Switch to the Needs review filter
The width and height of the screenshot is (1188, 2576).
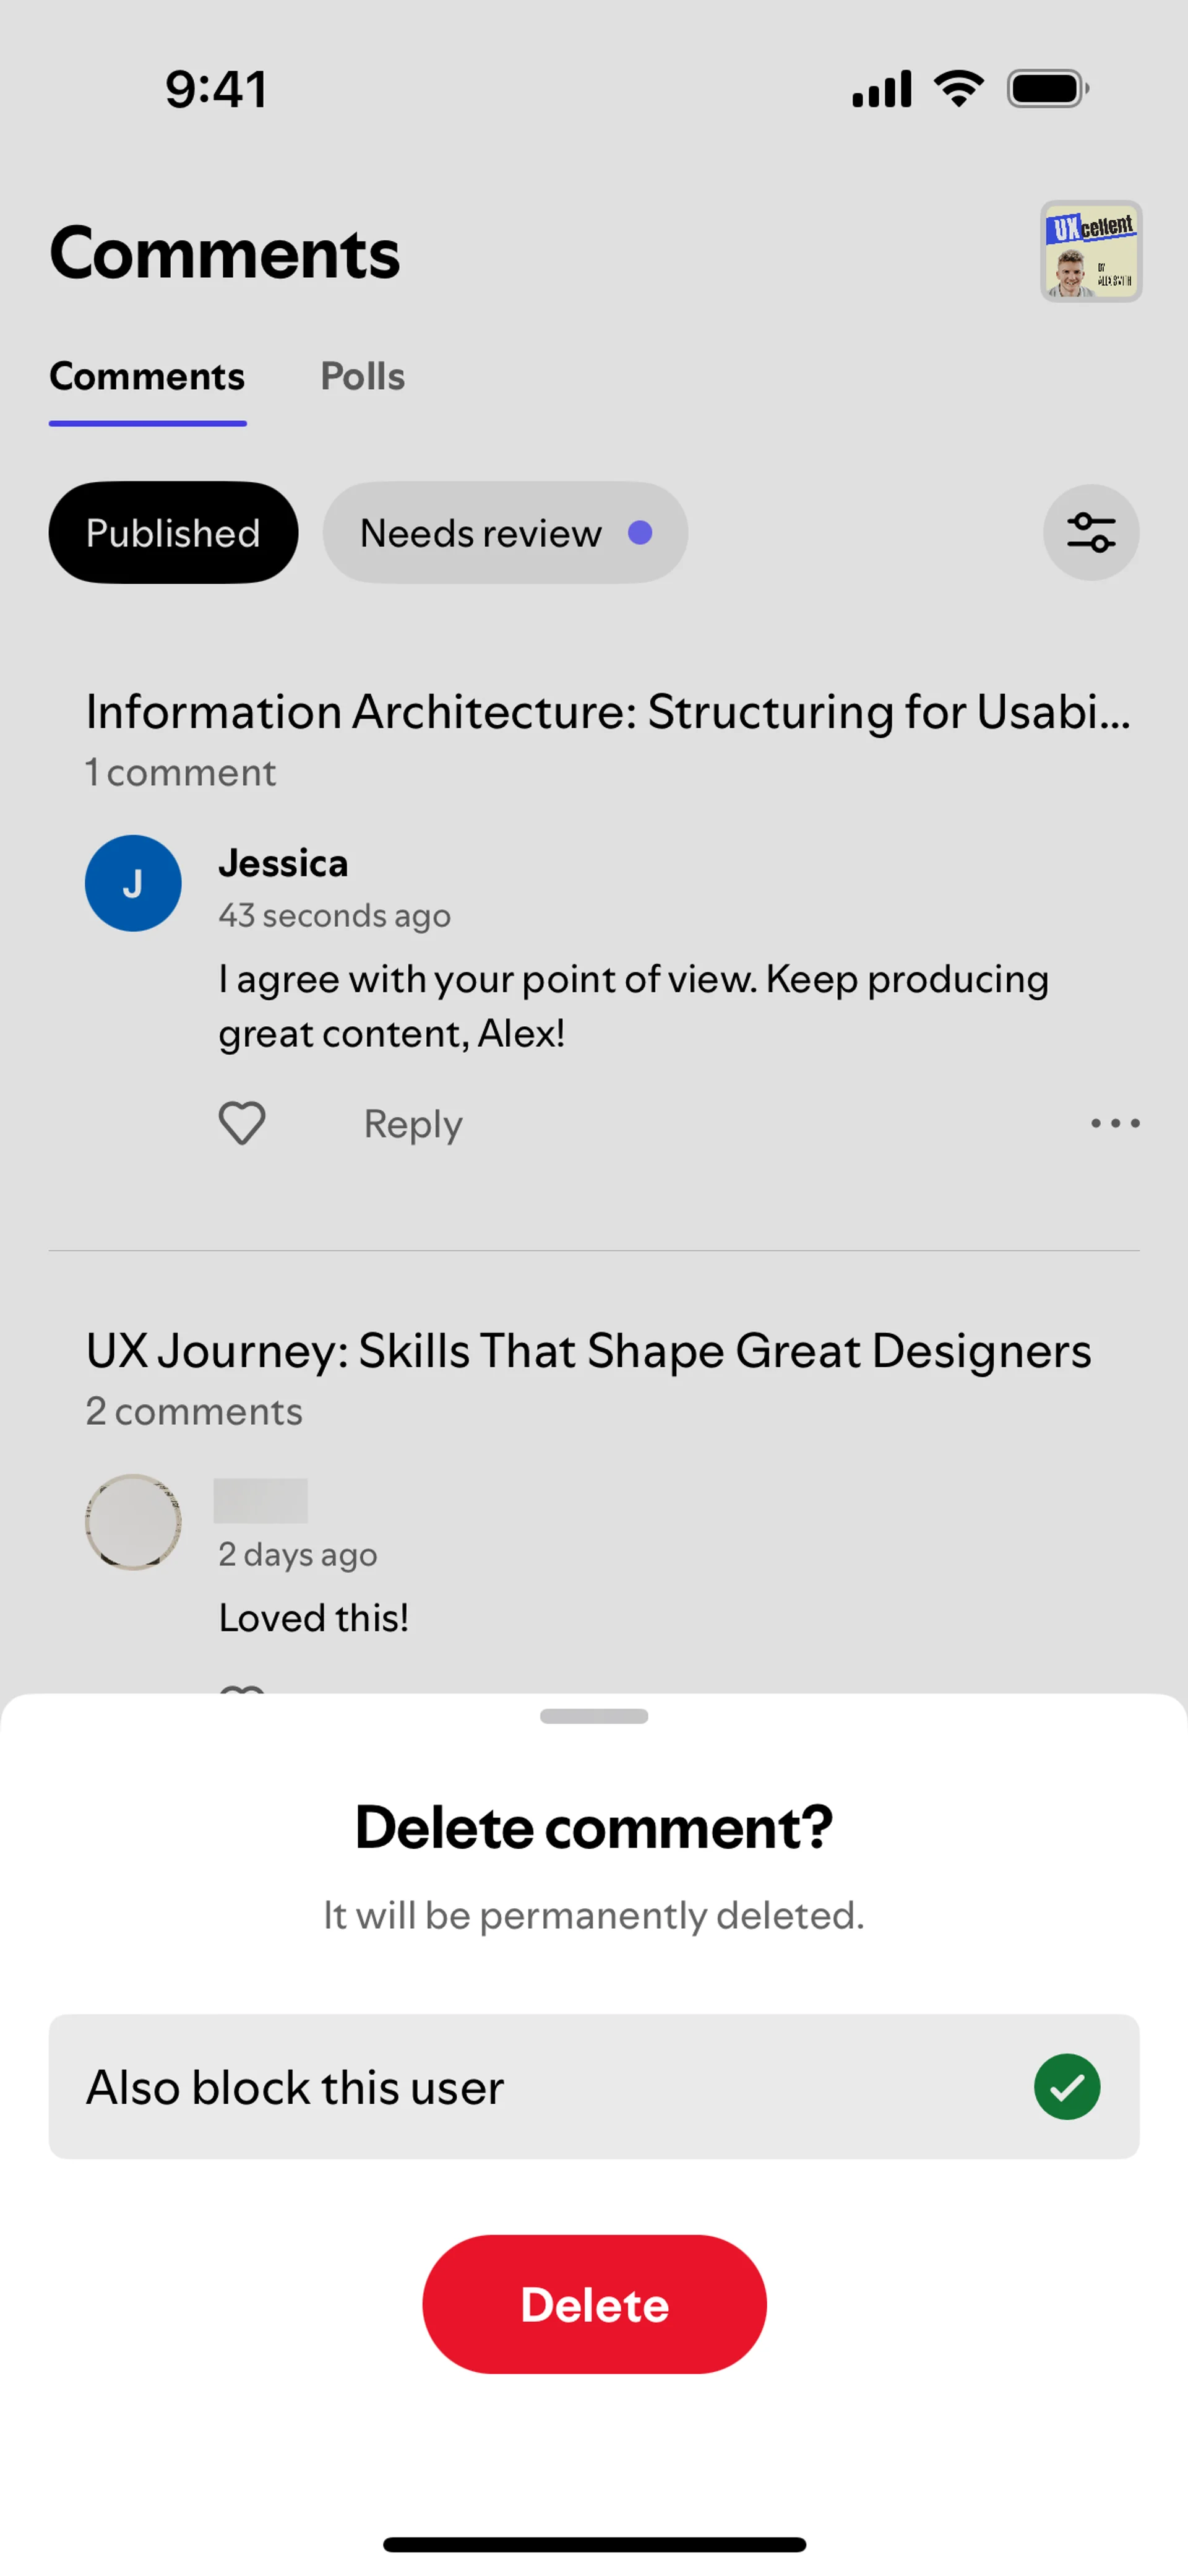504,532
